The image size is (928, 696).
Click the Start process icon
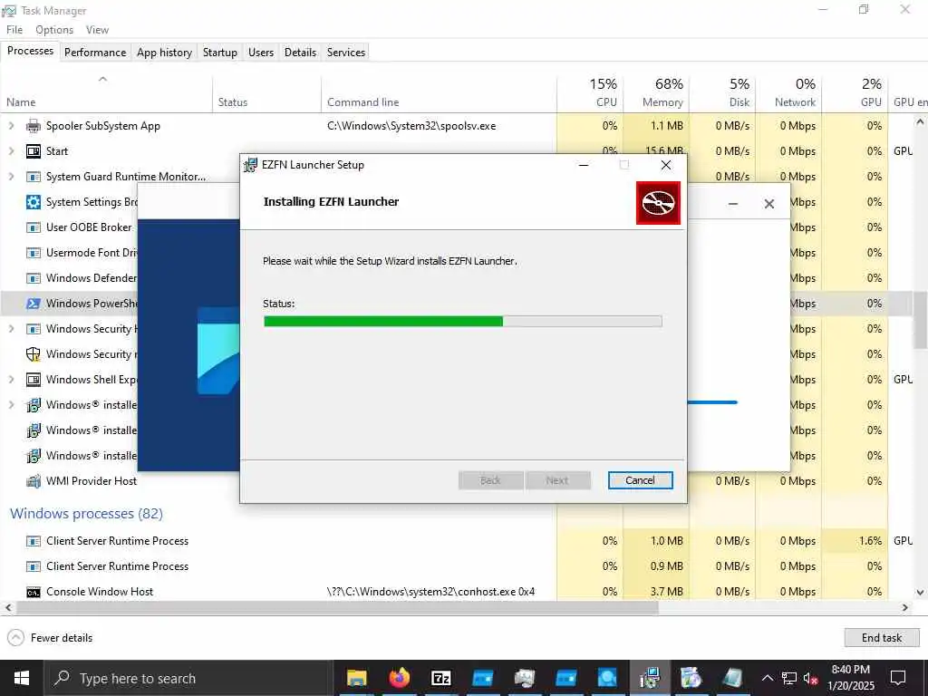[34, 151]
